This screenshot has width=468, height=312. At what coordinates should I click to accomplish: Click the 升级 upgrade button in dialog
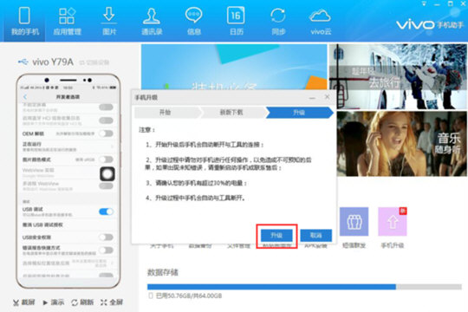pos(276,236)
